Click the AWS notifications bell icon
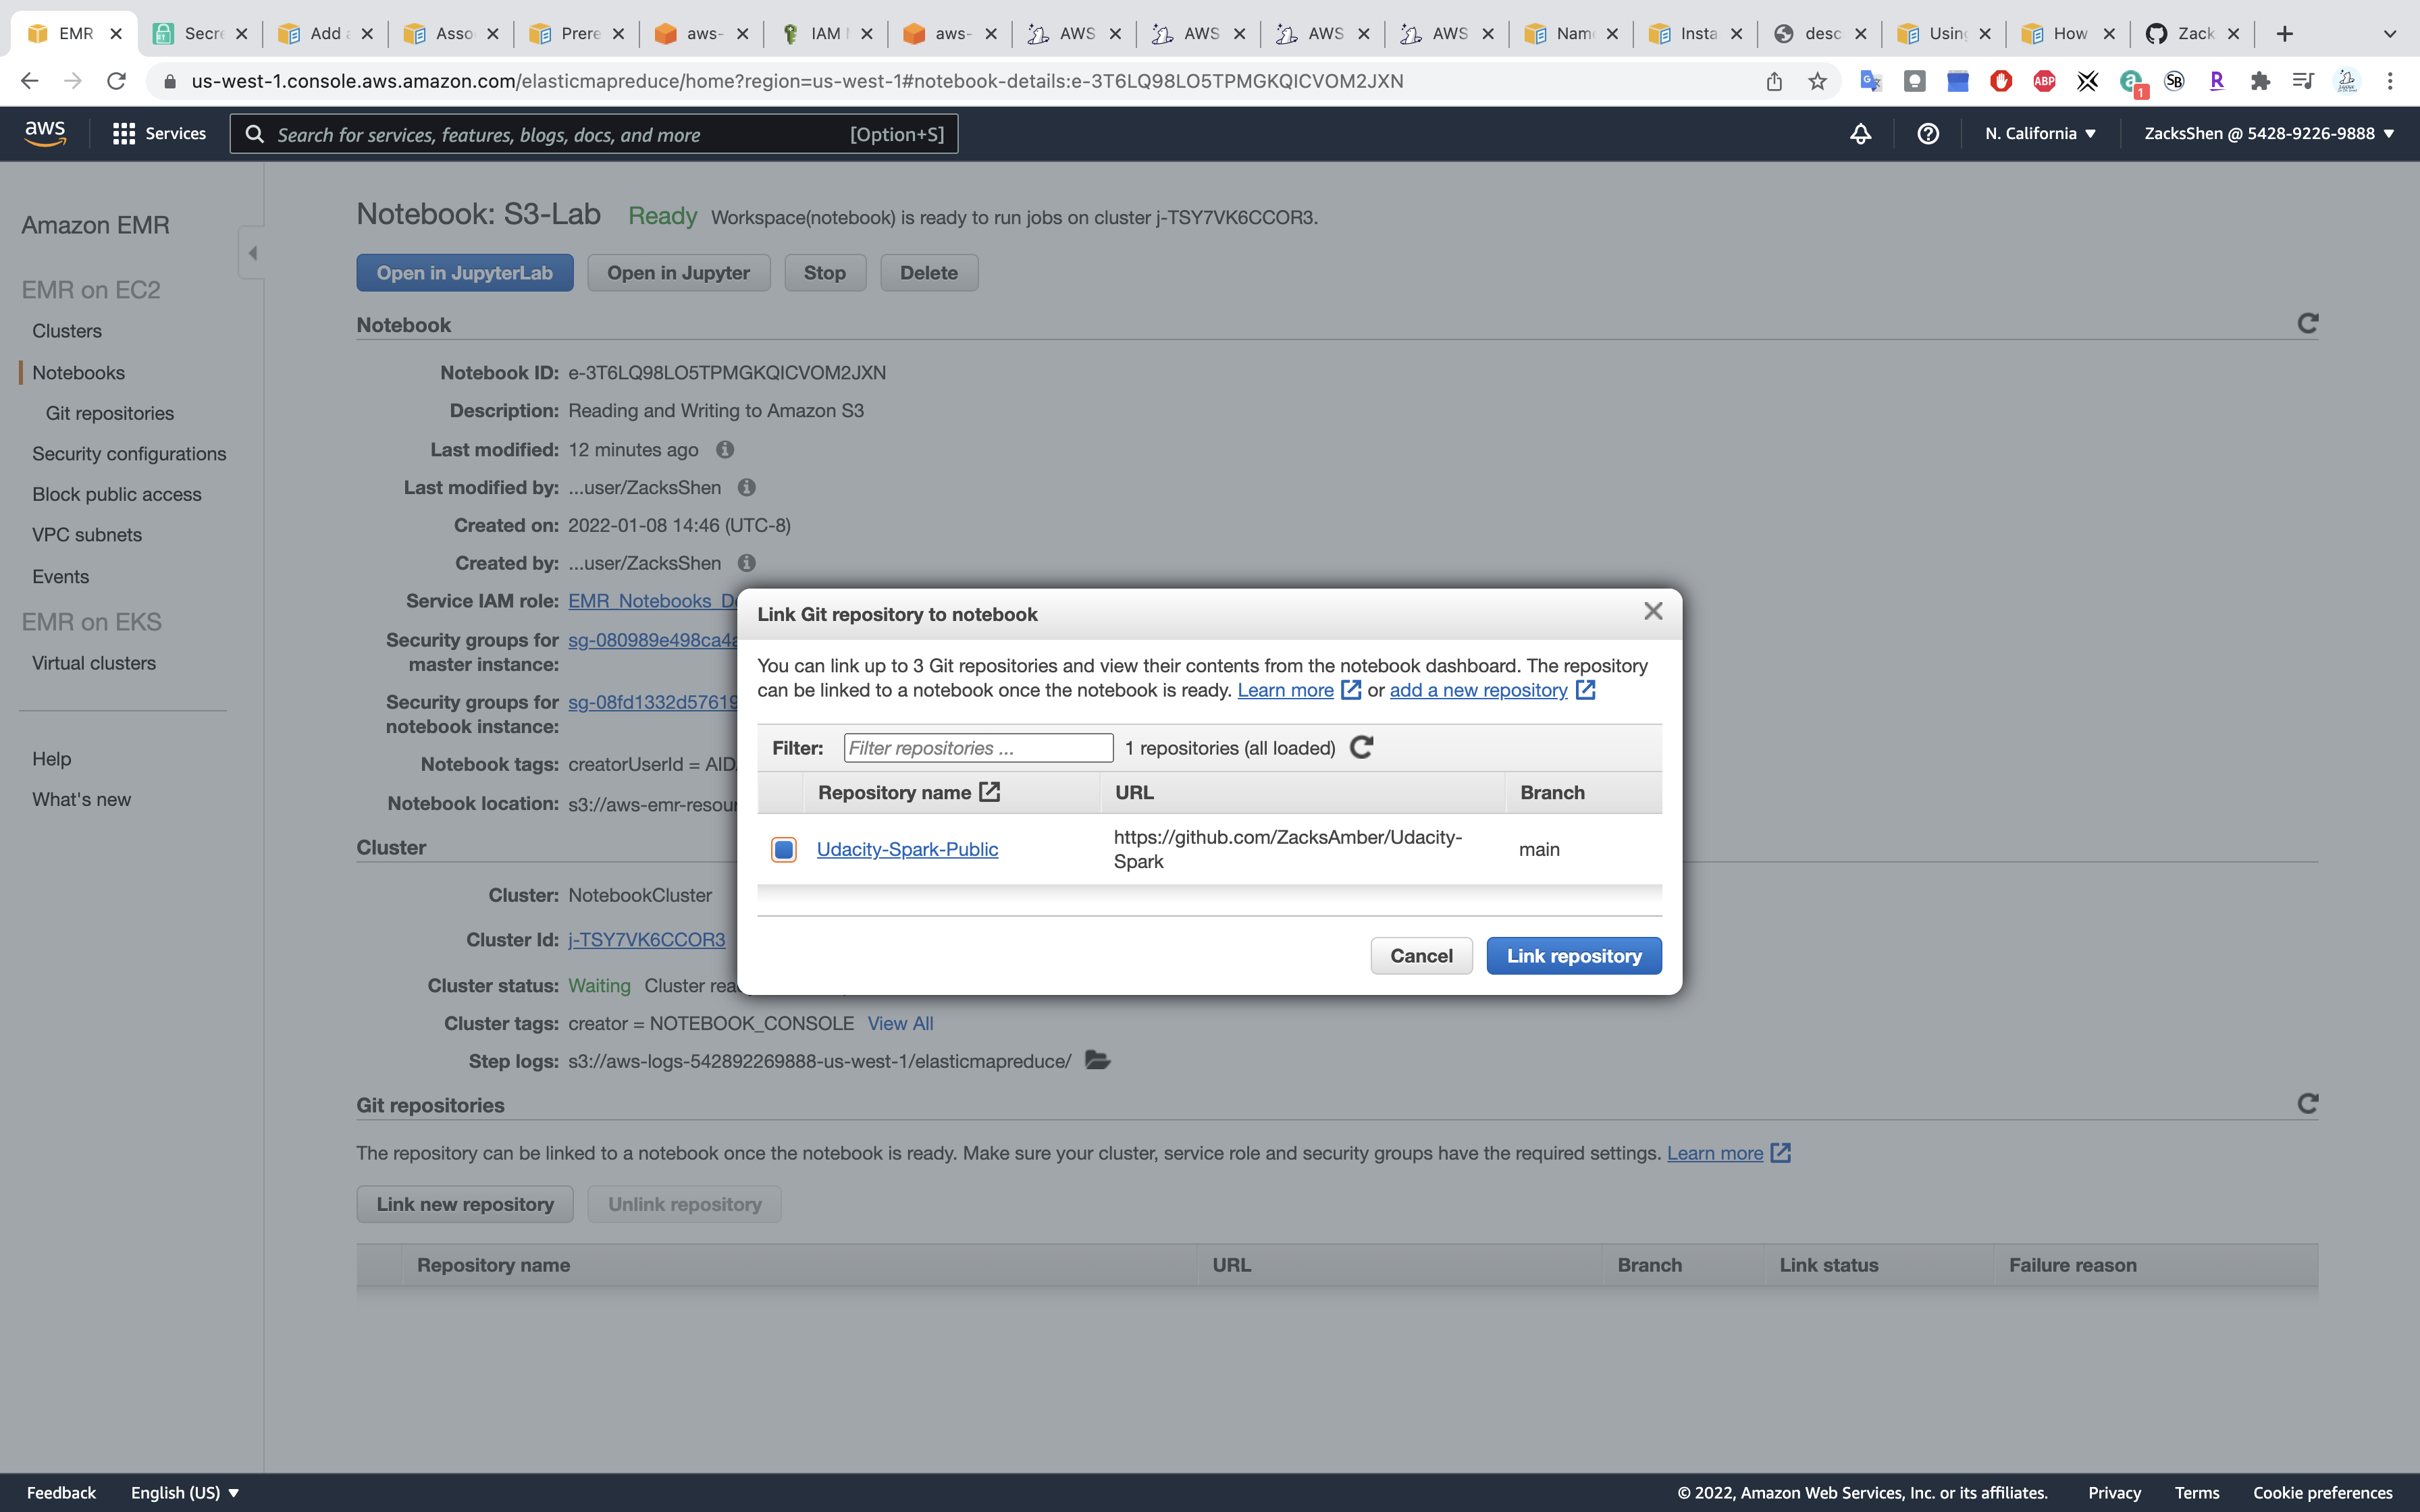 tap(1860, 134)
